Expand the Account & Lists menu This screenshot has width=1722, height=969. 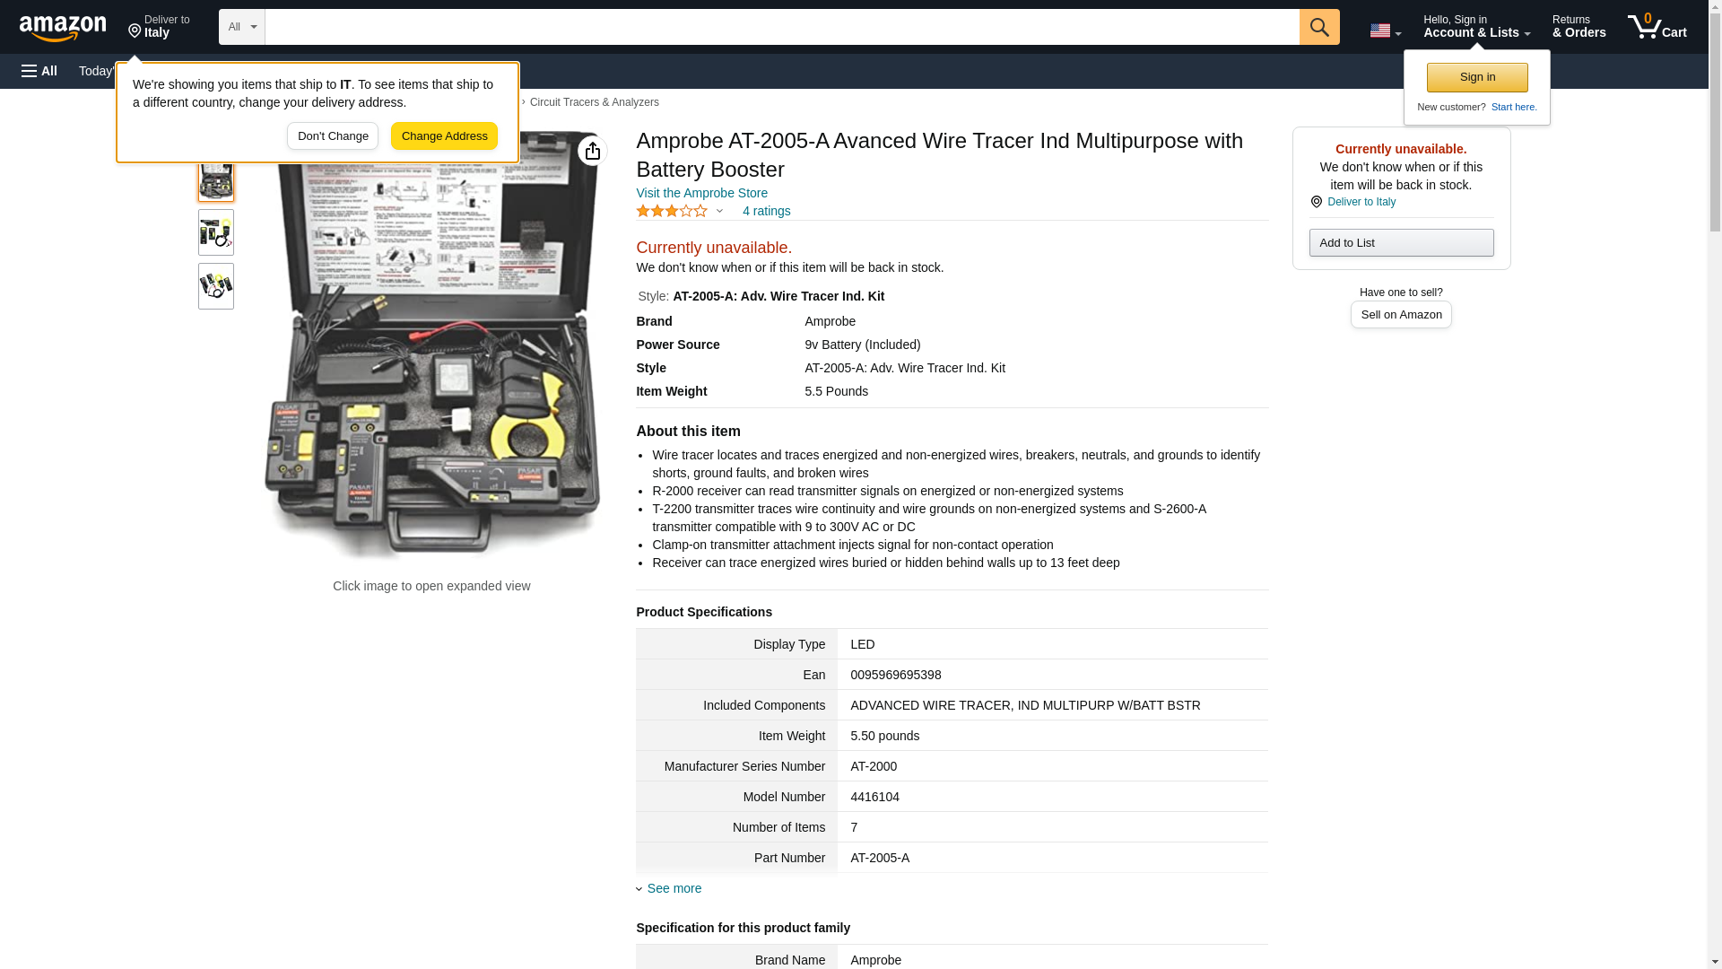1475,27
